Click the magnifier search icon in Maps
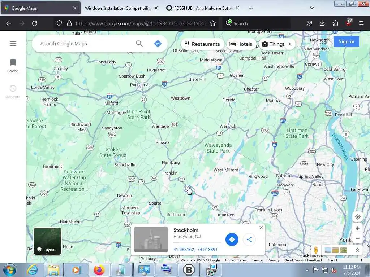Screen dimensions: 370x277 pos(139,44)
